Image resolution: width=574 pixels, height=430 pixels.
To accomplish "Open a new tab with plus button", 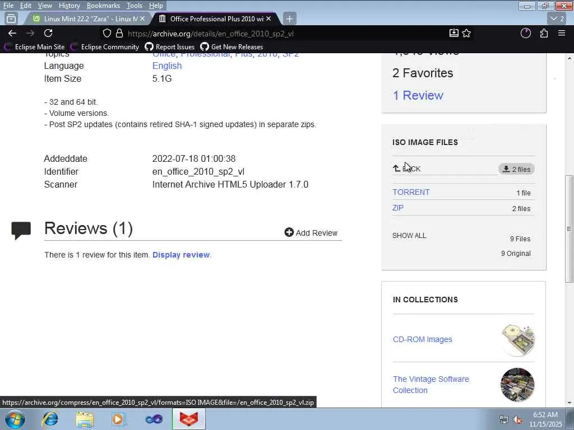I will point(289,18).
